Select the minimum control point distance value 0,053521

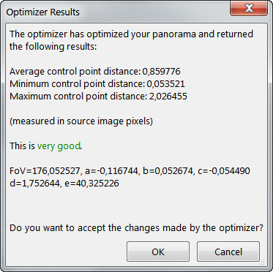(x=165, y=84)
